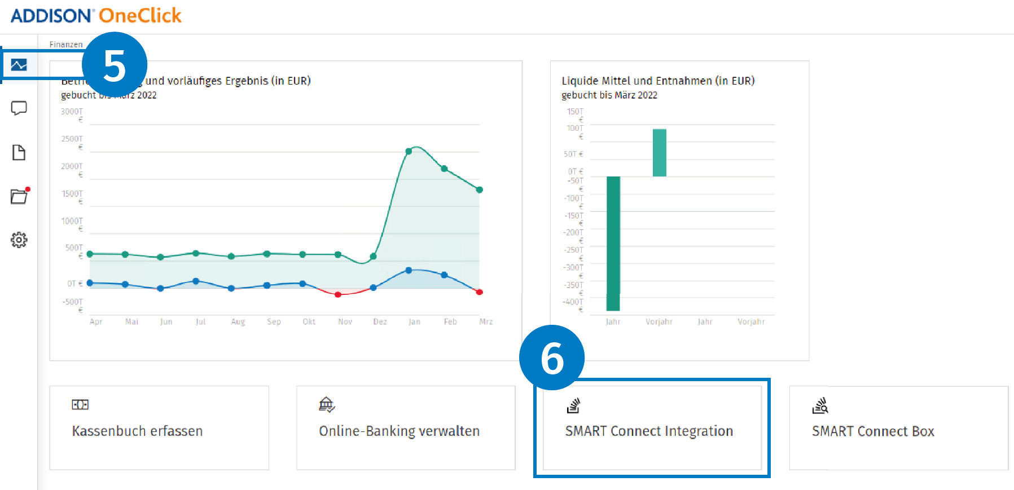Viewport: 1014px width, 490px height.
Task: Click the dark green negative Jahr bar
Action: pyautogui.click(x=613, y=244)
